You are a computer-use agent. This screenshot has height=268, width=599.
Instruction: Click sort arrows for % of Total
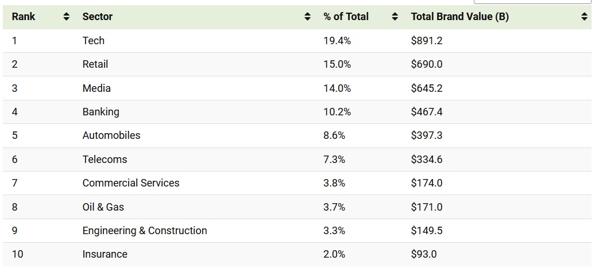click(x=395, y=17)
